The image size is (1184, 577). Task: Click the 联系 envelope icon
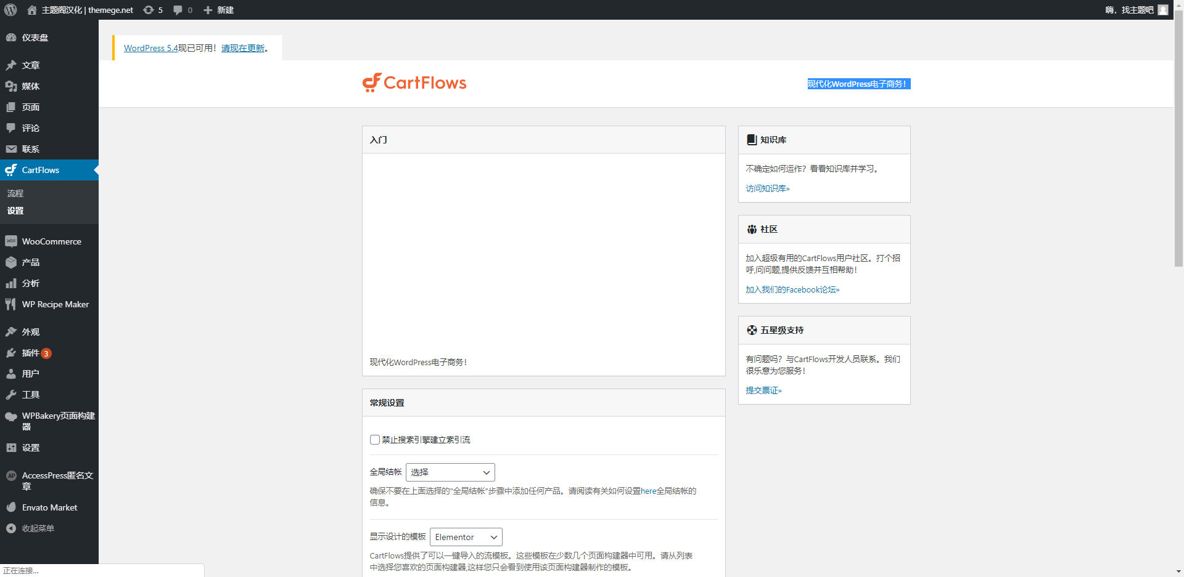[11, 149]
